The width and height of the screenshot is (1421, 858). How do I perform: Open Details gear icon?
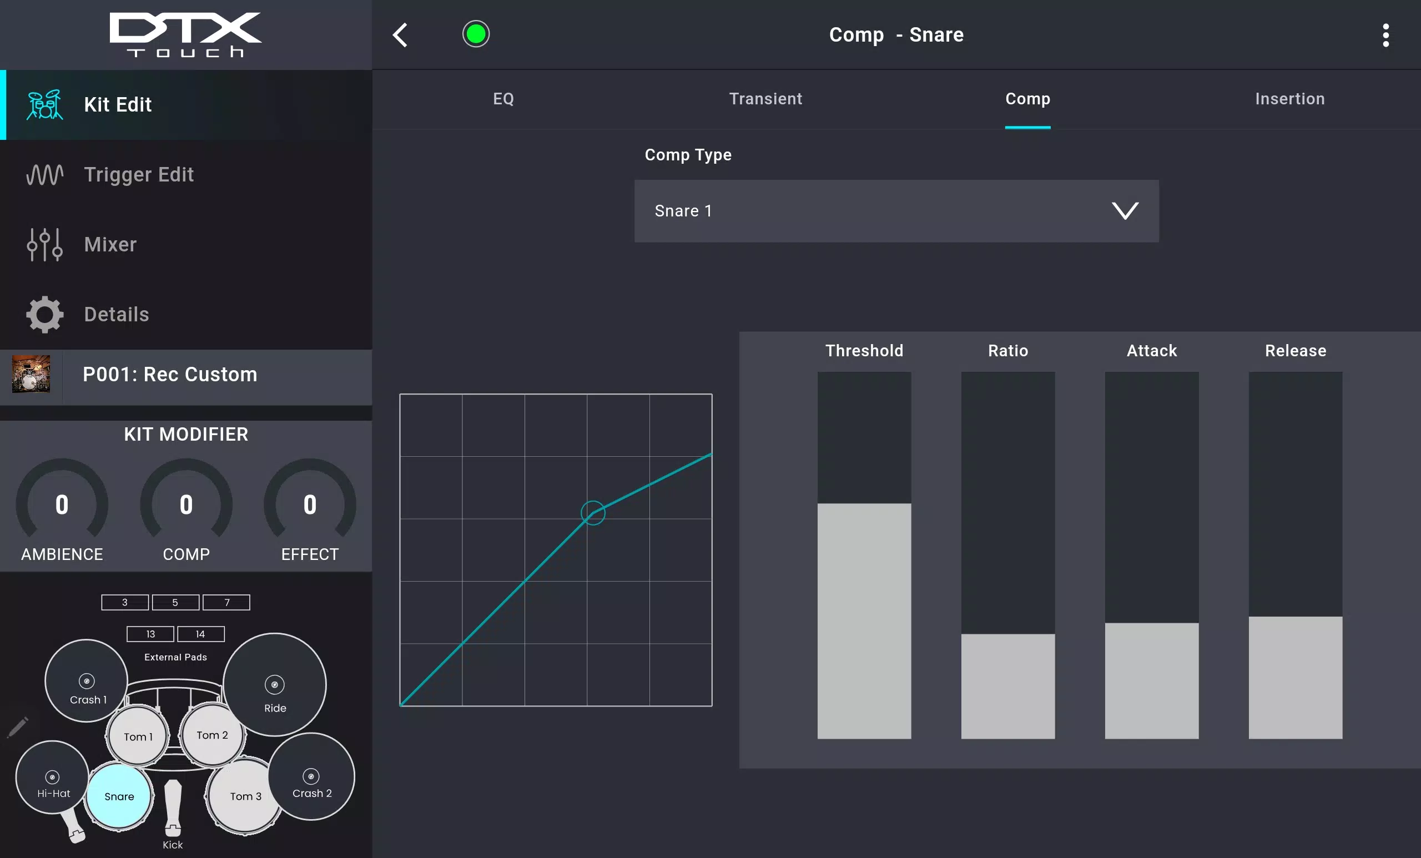pos(44,314)
